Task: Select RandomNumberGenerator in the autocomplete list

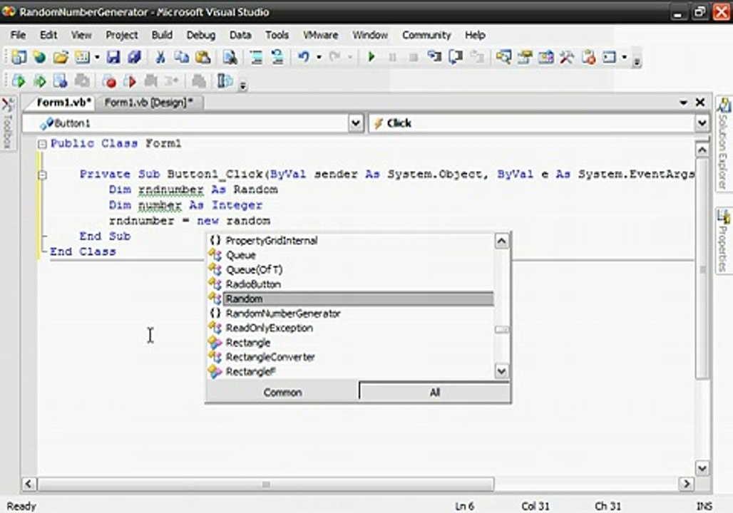Action: 282,313
